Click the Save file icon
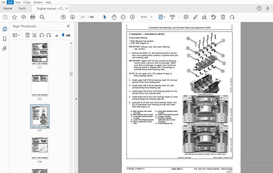273x173 pixels. (x=5, y=17)
